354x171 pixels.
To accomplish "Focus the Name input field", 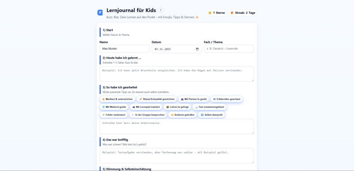I will tap(124, 49).
